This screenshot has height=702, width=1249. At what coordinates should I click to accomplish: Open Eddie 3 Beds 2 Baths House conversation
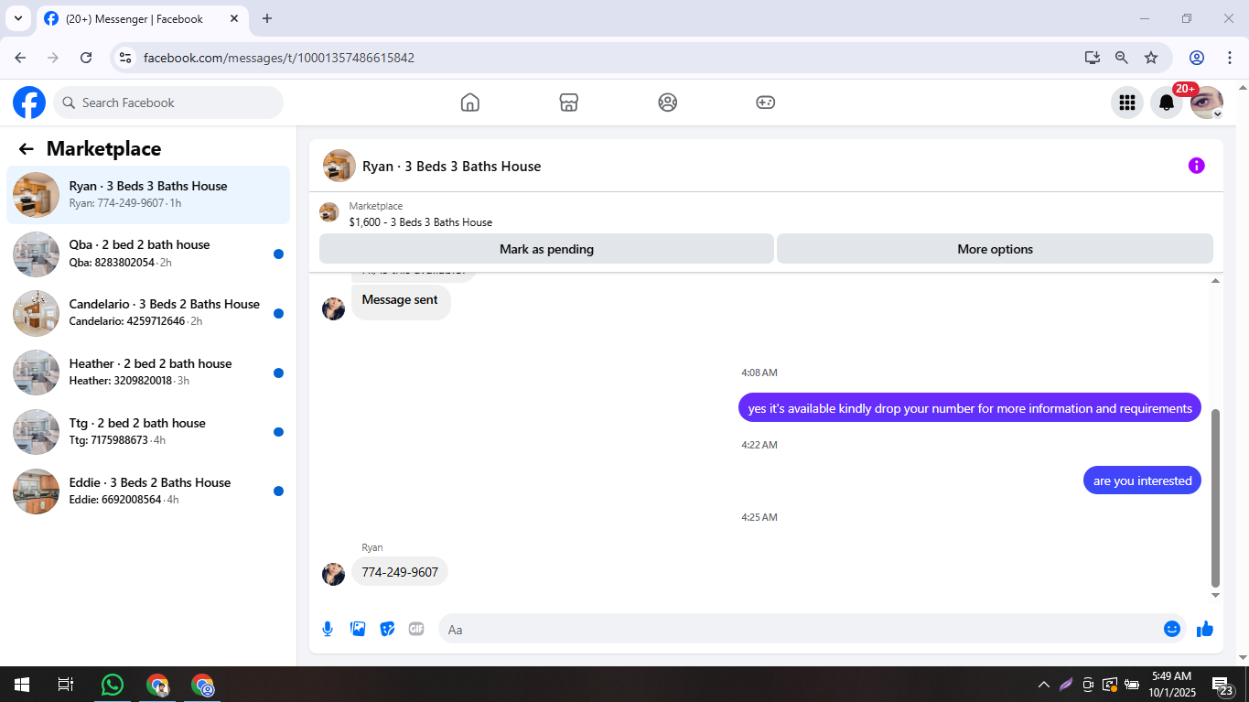click(148, 491)
